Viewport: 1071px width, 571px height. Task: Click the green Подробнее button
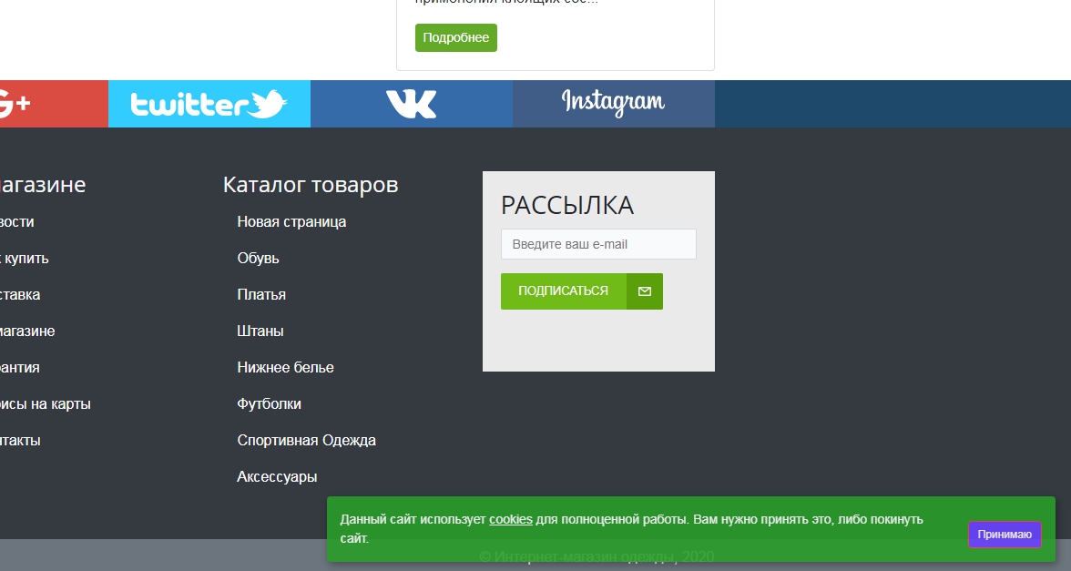pyautogui.click(x=455, y=37)
